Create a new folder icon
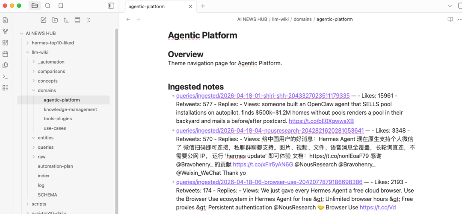Viewport: 462px width, 214px height. click(x=55, y=20)
